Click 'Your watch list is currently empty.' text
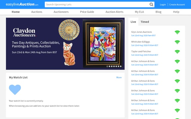 pos(26,101)
